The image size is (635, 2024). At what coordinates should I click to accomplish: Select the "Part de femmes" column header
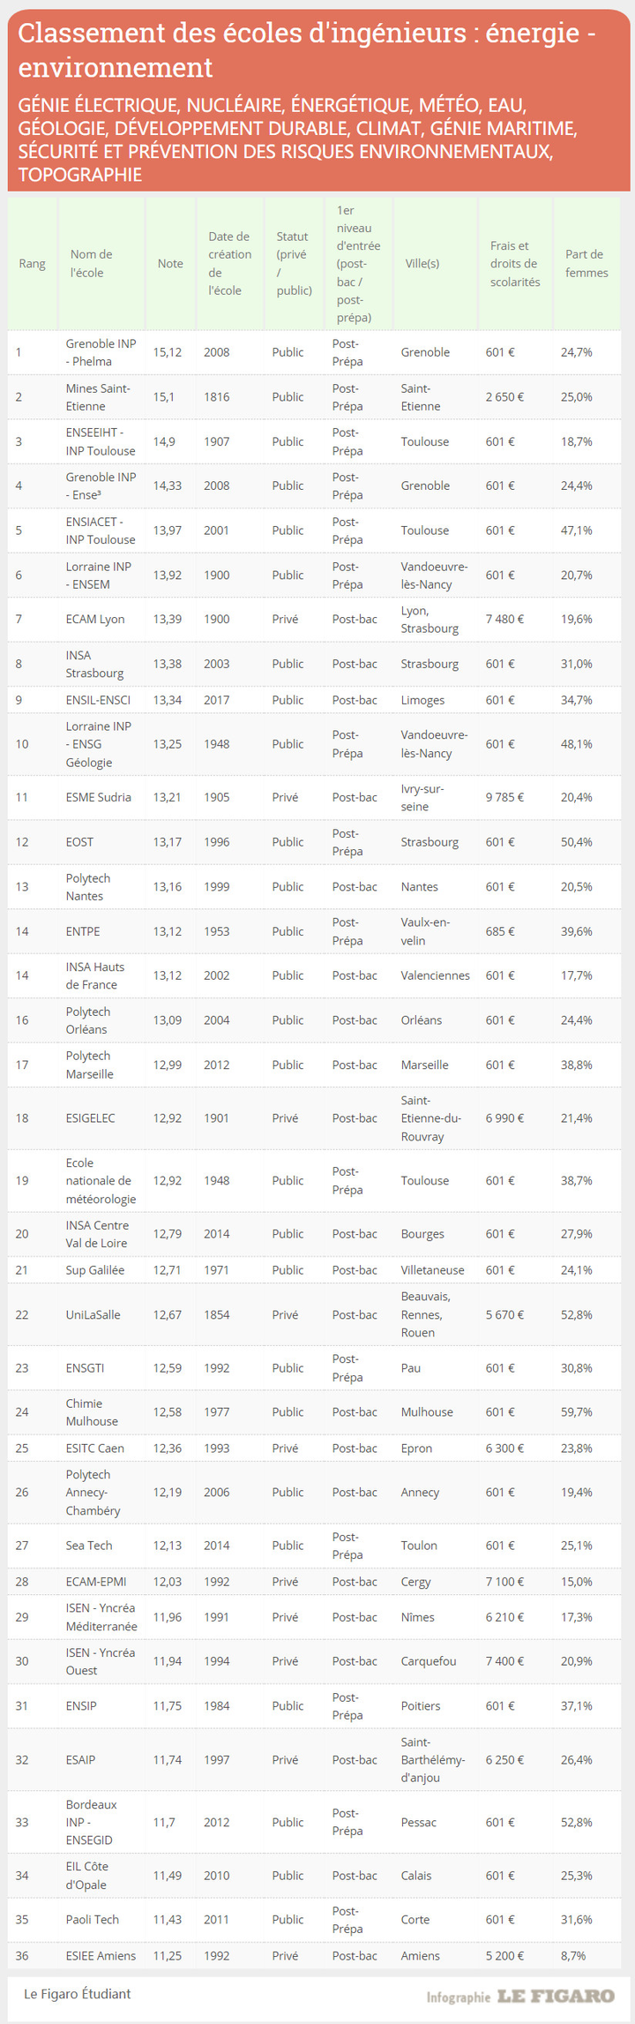click(x=586, y=263)
